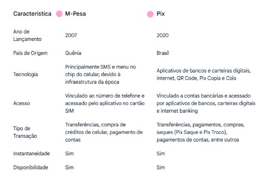Select the Quênia cell
Screen dimensions: 264x176
point(73,53)
